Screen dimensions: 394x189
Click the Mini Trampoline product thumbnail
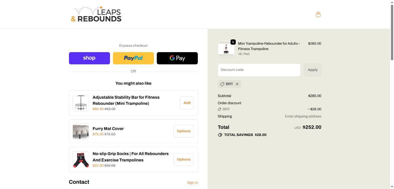(226, 49)
